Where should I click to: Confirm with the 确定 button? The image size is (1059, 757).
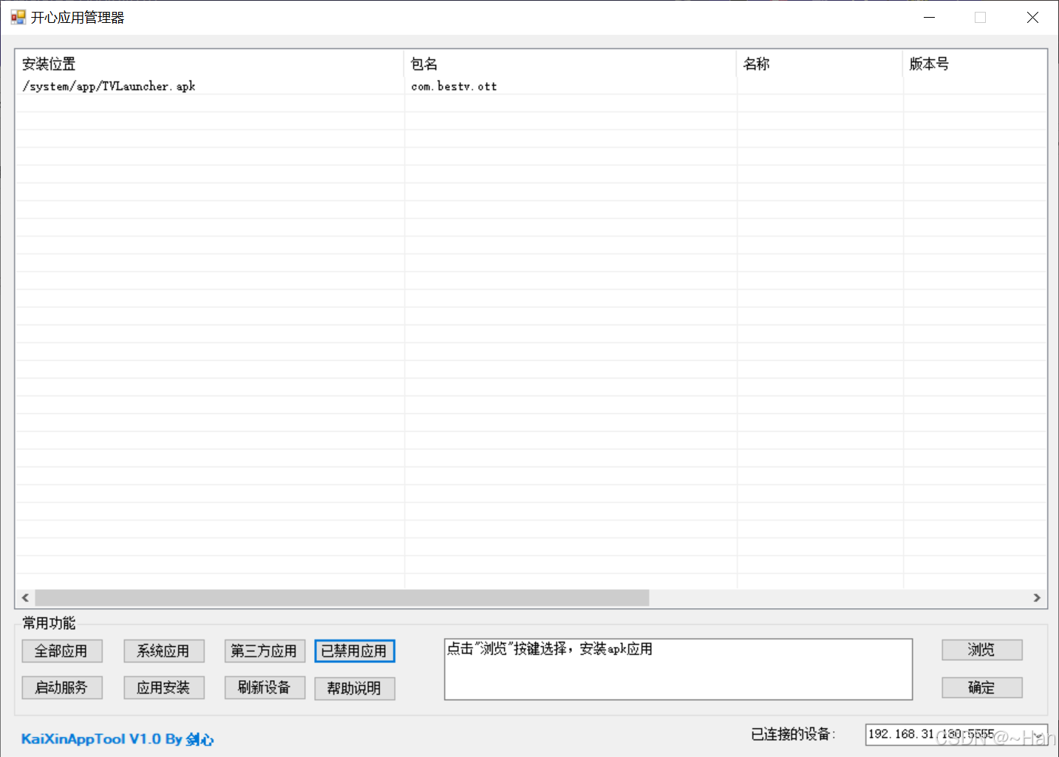coord(982,688)
